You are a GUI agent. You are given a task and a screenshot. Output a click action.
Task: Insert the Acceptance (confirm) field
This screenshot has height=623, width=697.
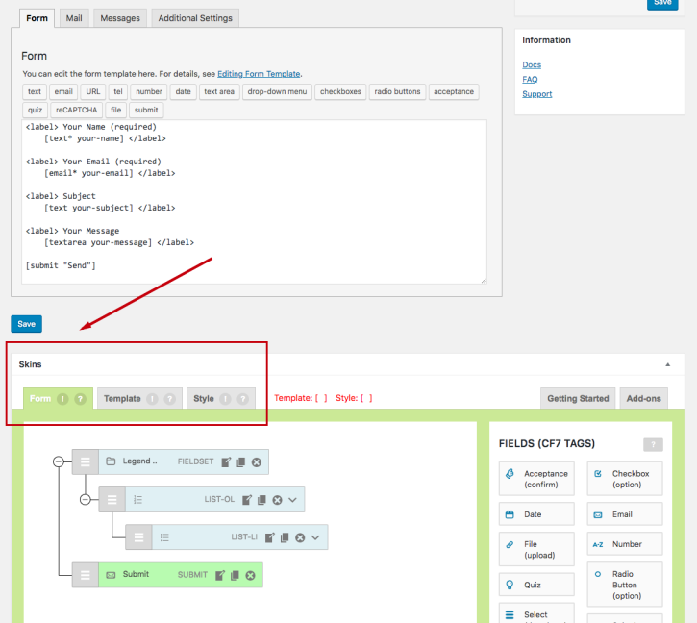click(536, 479)
